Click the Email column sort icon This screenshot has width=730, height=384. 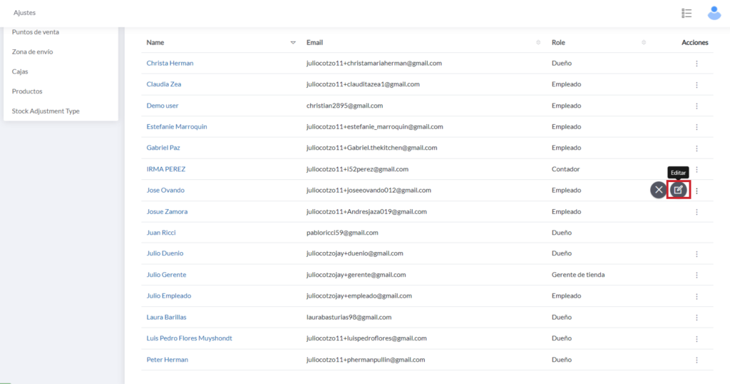point(538,43)
